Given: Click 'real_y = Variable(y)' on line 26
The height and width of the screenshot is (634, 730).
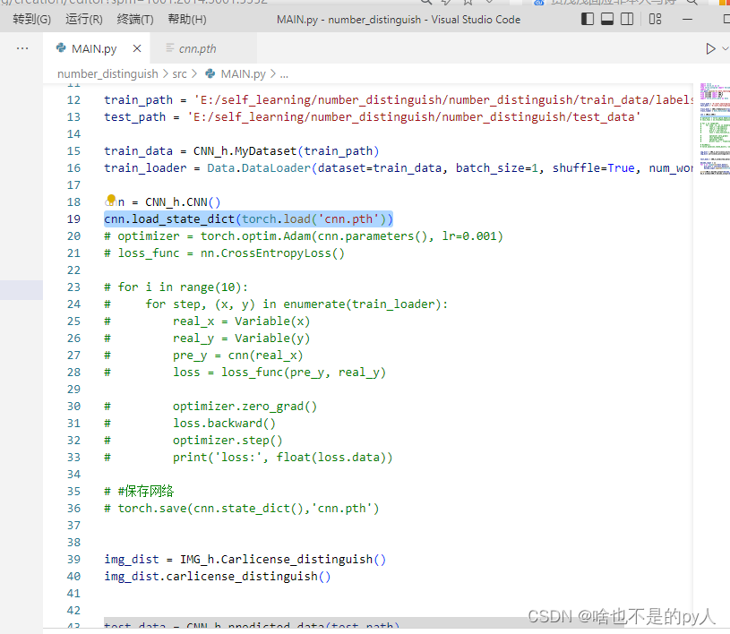Looking at the screenshot, I should click(x=241, y=338).
